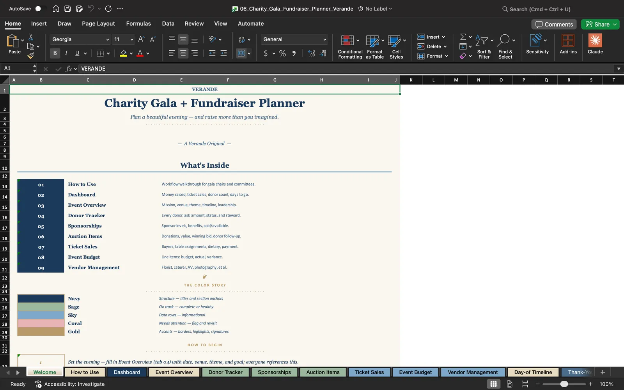Toggle Underline formatting
The image size is (624, 390).
[x=77, y=53]
